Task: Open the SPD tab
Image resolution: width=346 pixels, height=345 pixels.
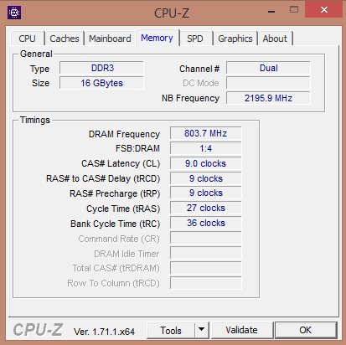Action: click(x=195, y=39)
